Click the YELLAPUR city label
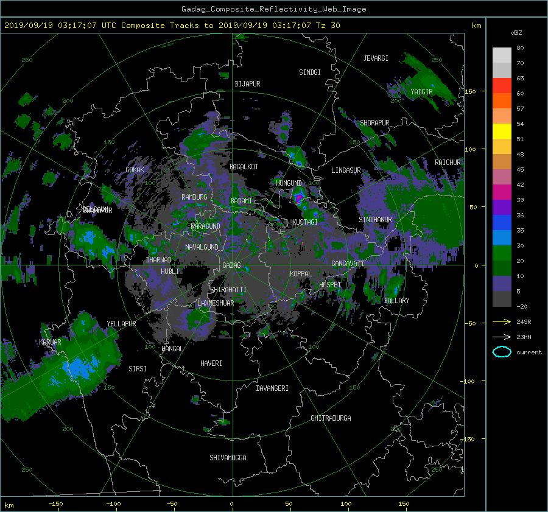 [121, 324]
